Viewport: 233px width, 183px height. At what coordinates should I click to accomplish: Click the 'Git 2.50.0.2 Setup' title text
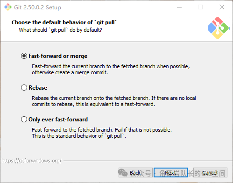[x=37, y=7]
